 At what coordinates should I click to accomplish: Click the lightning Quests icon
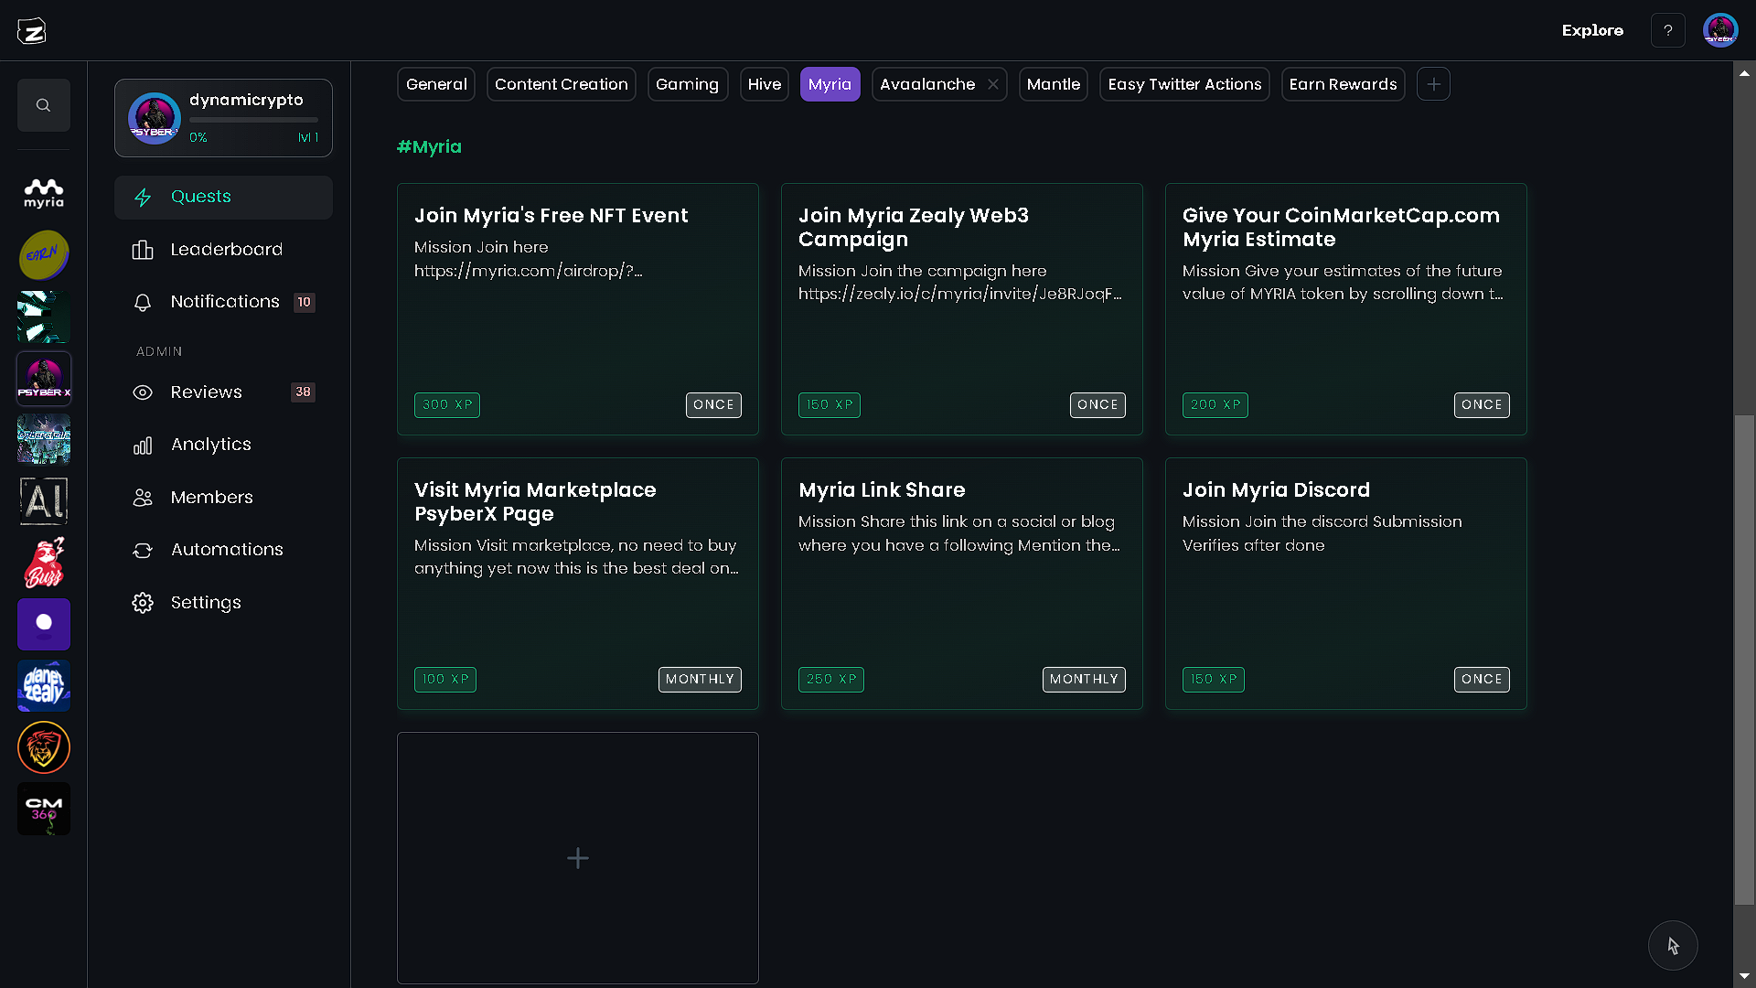tap(143, 198)
